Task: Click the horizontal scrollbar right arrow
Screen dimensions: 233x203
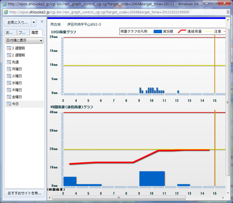Action: 223,198
